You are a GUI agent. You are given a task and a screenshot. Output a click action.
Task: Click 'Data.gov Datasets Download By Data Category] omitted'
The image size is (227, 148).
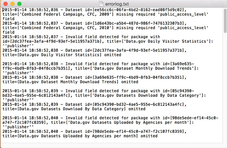(x=82, y=109)
